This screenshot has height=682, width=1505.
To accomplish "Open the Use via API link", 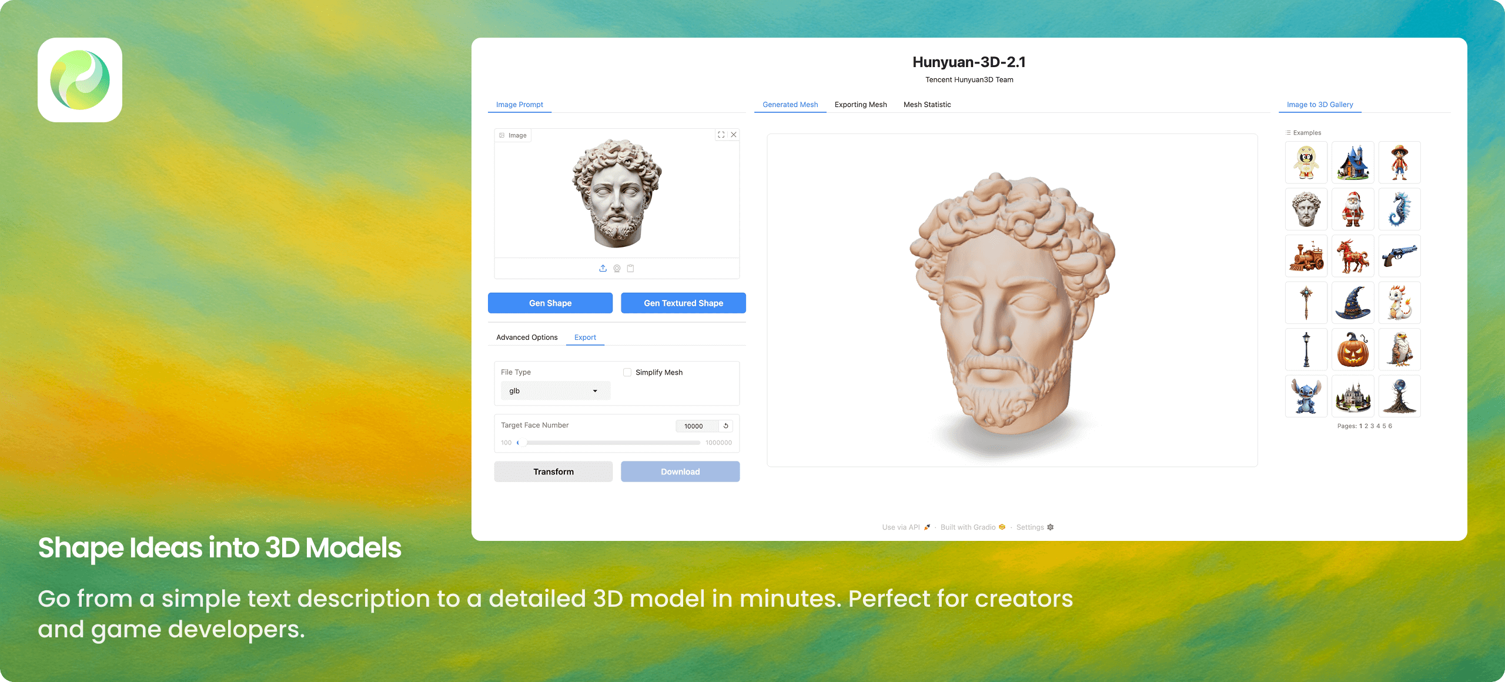I will click(x=906, y=527).
